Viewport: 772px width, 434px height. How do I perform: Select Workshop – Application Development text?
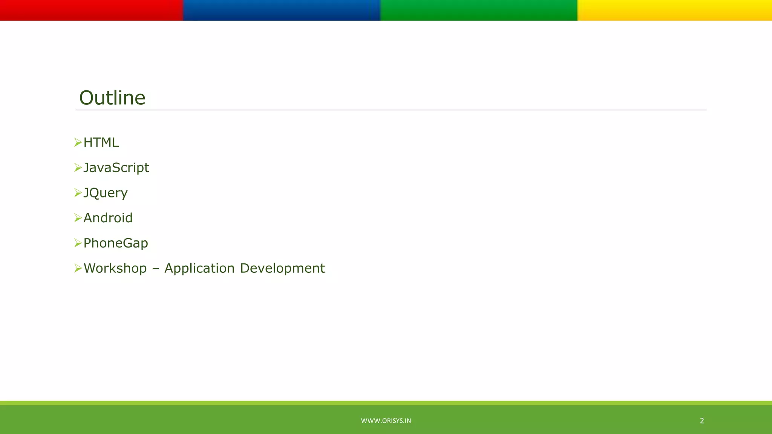(x=204, y=268)
